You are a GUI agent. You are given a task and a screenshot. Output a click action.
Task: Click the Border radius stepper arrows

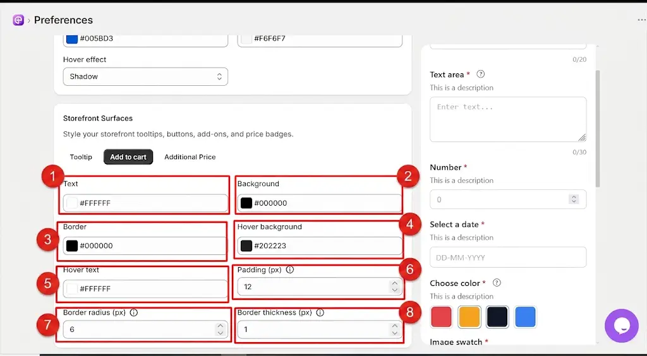(221, 329)
